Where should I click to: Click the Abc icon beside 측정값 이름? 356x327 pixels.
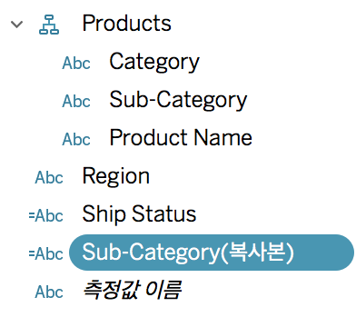click(x=49, y=292)
